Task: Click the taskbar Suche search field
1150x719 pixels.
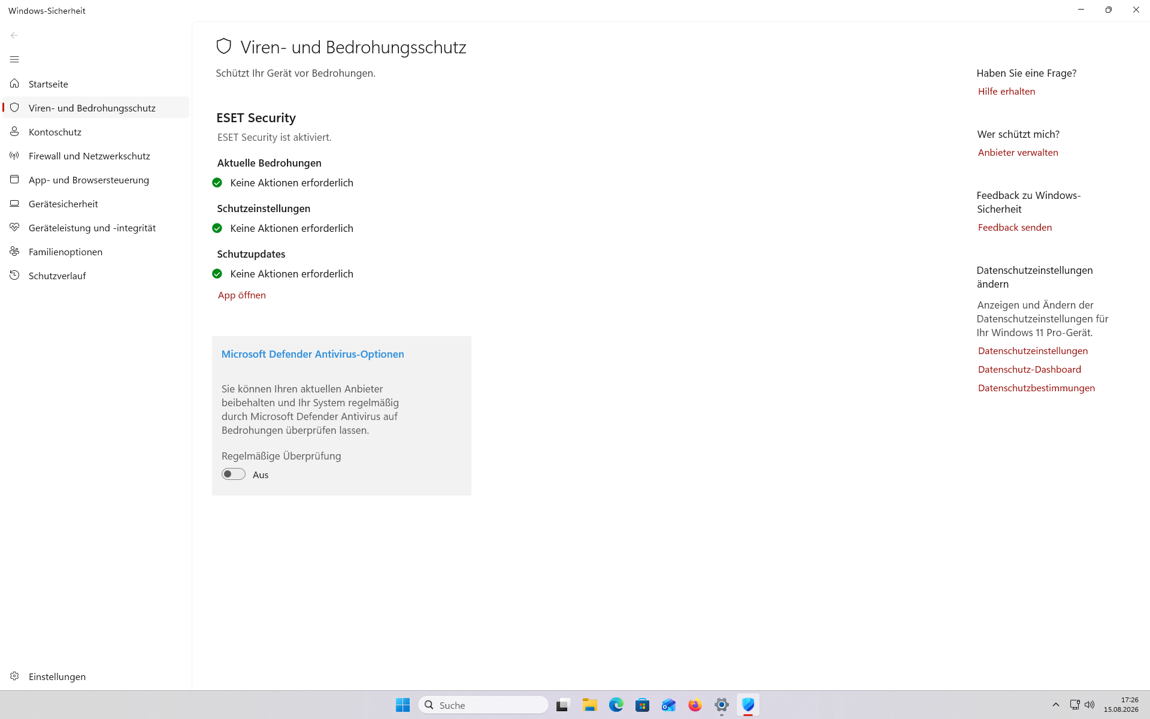Action: tap(483, 705)
